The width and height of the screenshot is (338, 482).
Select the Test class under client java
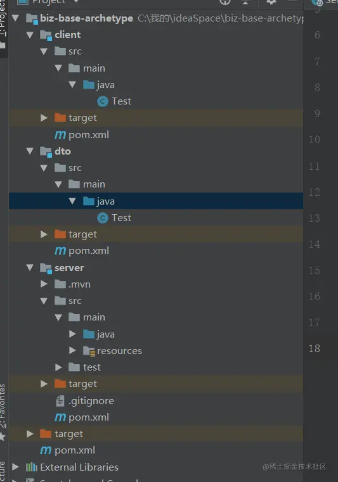(114, 101)
